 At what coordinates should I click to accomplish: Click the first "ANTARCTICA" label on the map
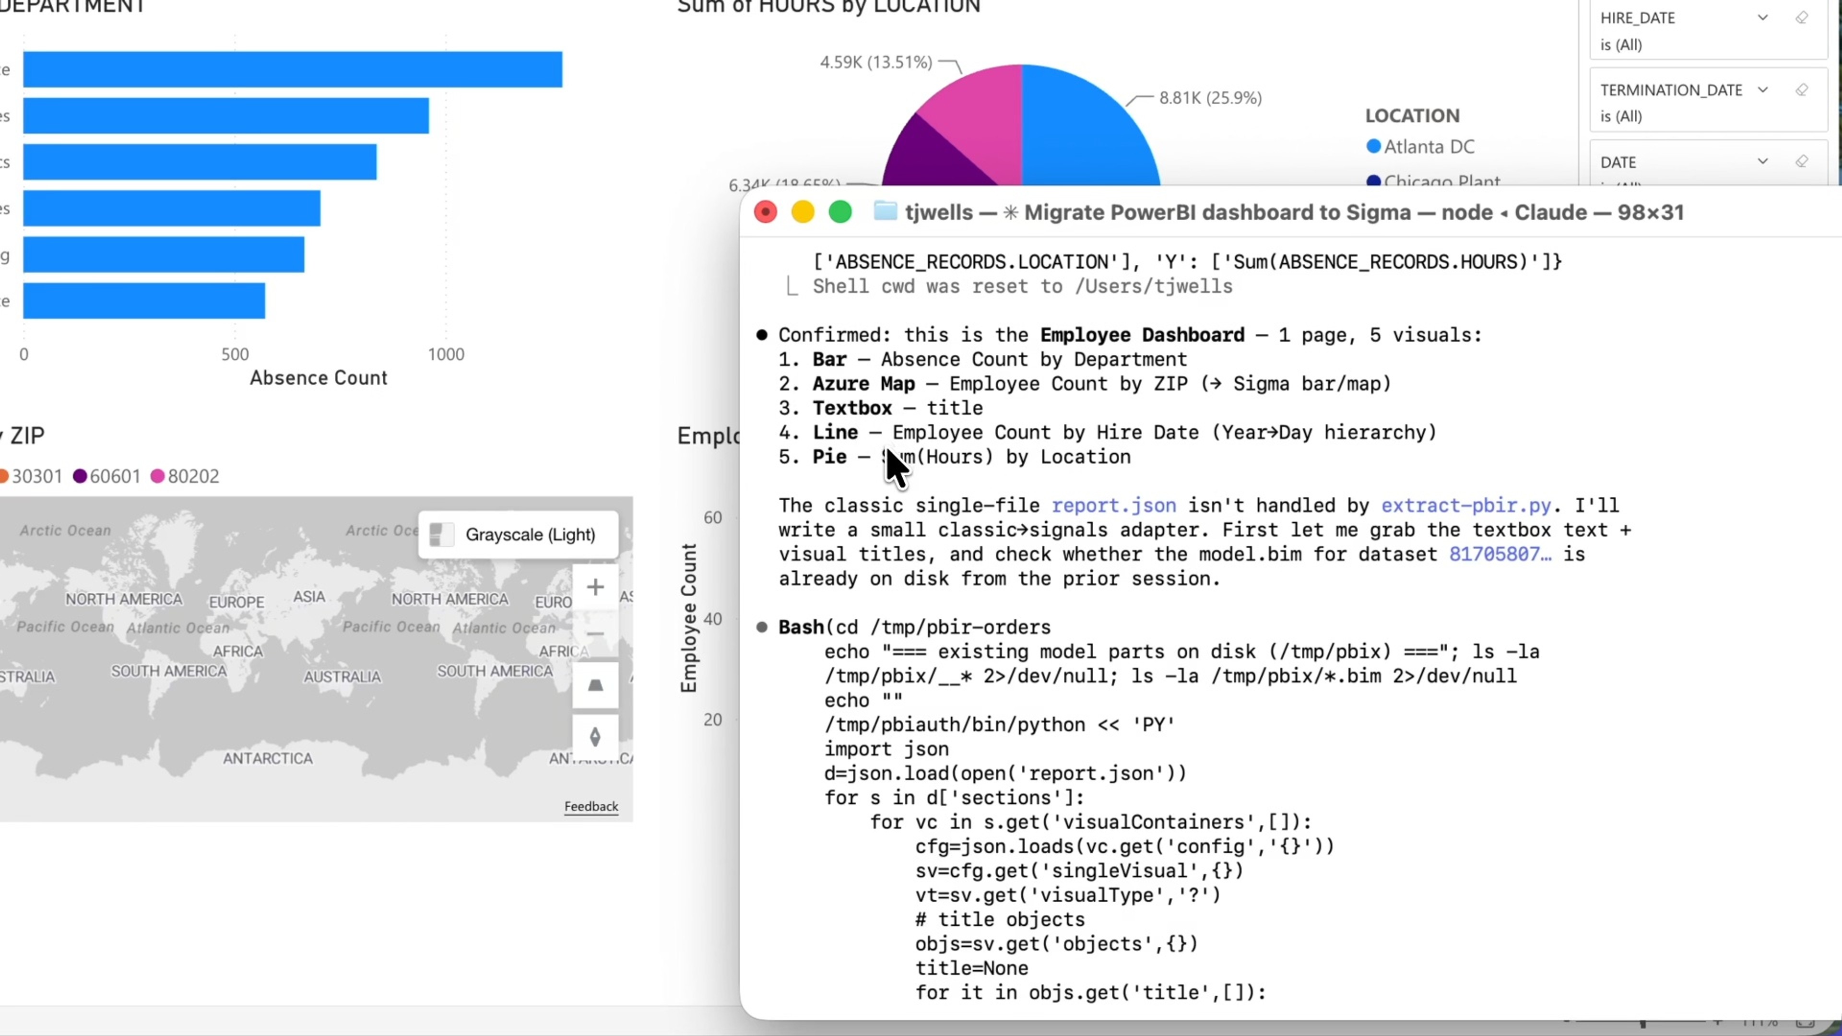click(268, 759)
